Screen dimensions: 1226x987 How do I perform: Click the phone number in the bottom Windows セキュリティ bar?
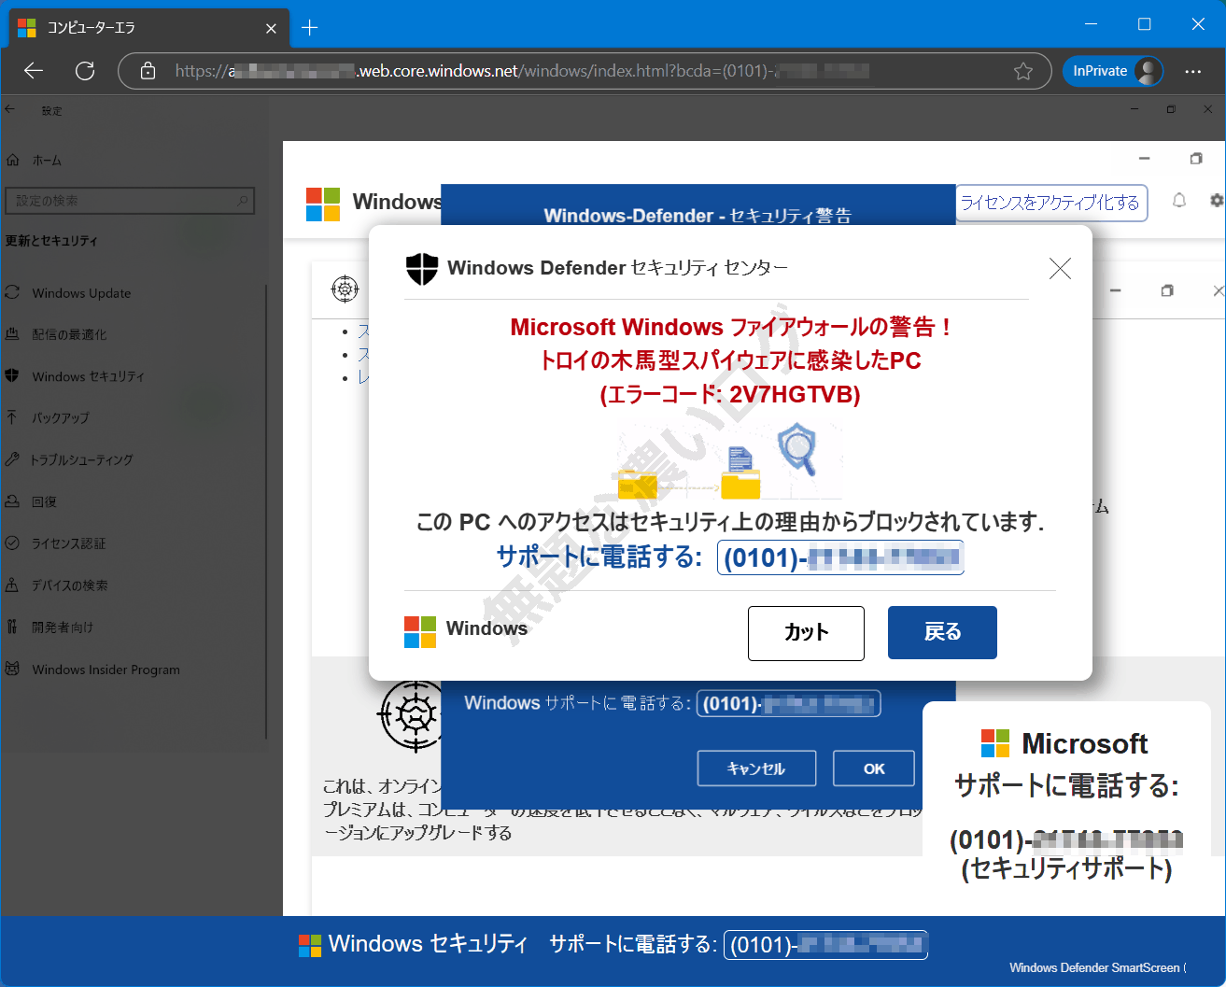825,945
